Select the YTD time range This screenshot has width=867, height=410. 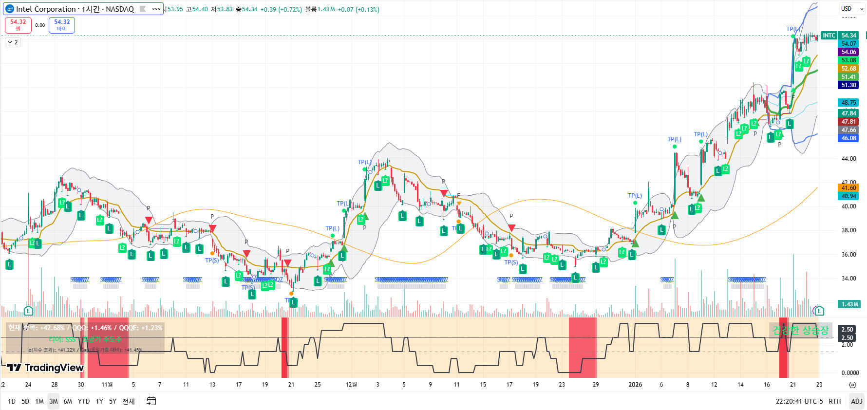pyautogui.click(x=84, y=401)
